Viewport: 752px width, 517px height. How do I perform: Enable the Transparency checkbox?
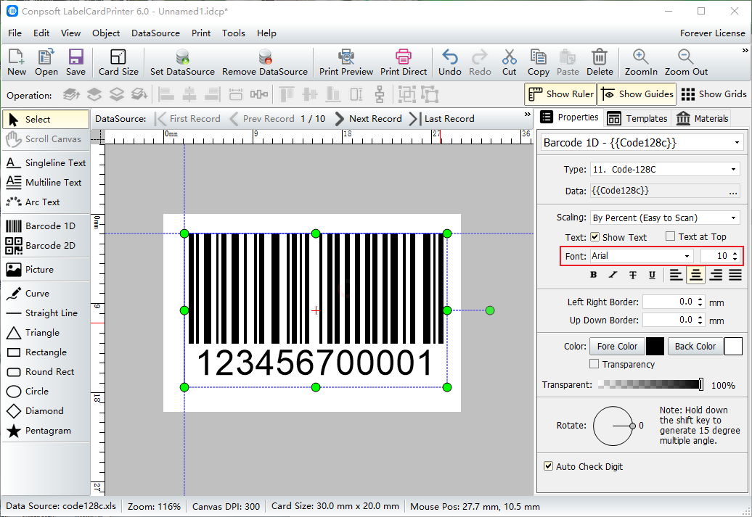(594, 364)
